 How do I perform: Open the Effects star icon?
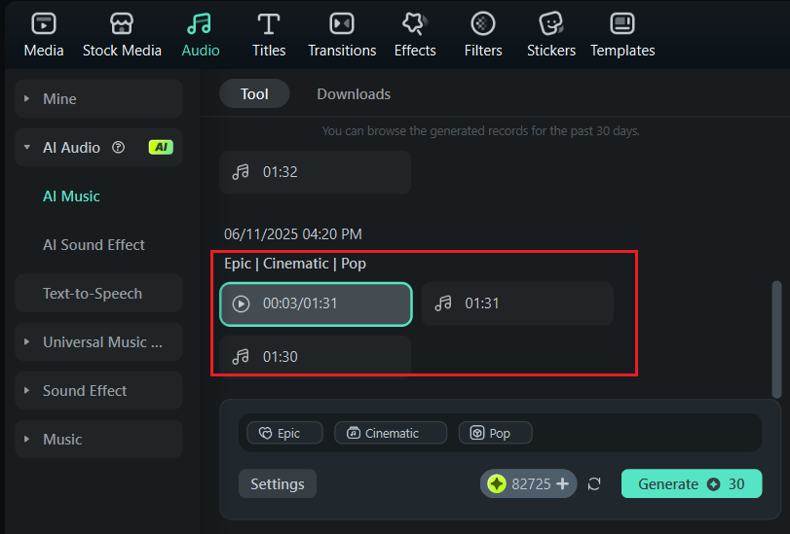pyautogui.click(x=415, y=23)
